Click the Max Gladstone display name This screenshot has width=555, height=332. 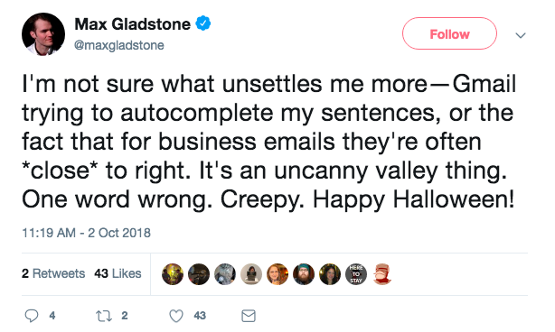[x=132, y=24]
